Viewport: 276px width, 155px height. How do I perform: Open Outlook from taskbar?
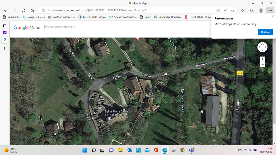pos(129,150)
